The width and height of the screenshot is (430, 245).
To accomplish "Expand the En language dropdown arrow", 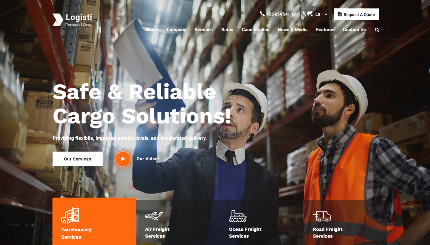I will coord(326,14).
